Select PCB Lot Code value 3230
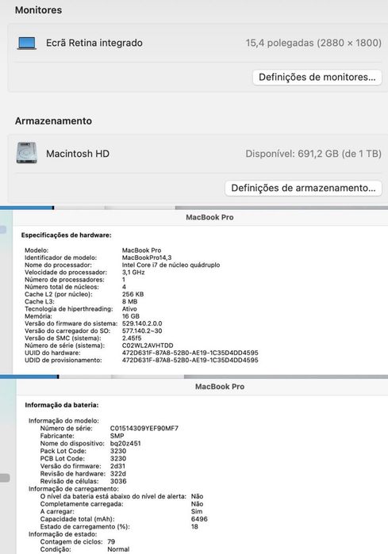Viewport: 388px width, 554px height. [x=118, y=459]
